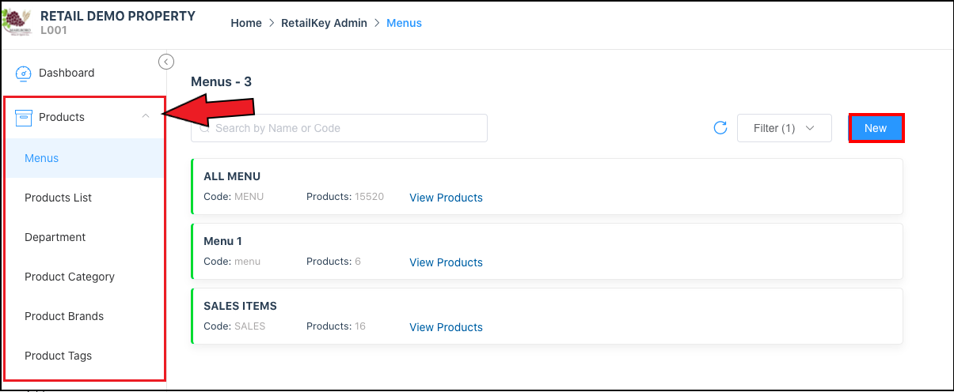Click the Products box icon
Image resolution: width=954 pixels, height=392 pixels.
click(24, 117)
